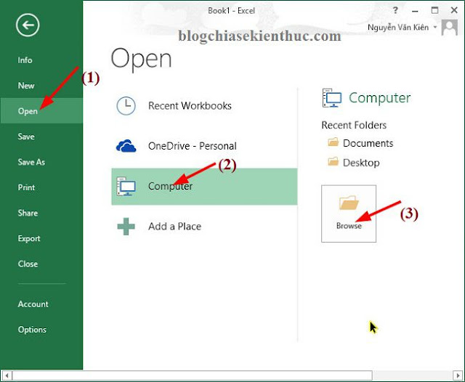Screen dimensions: 465x382
Task: Maximize the Excel window
Action: point(434,11)
